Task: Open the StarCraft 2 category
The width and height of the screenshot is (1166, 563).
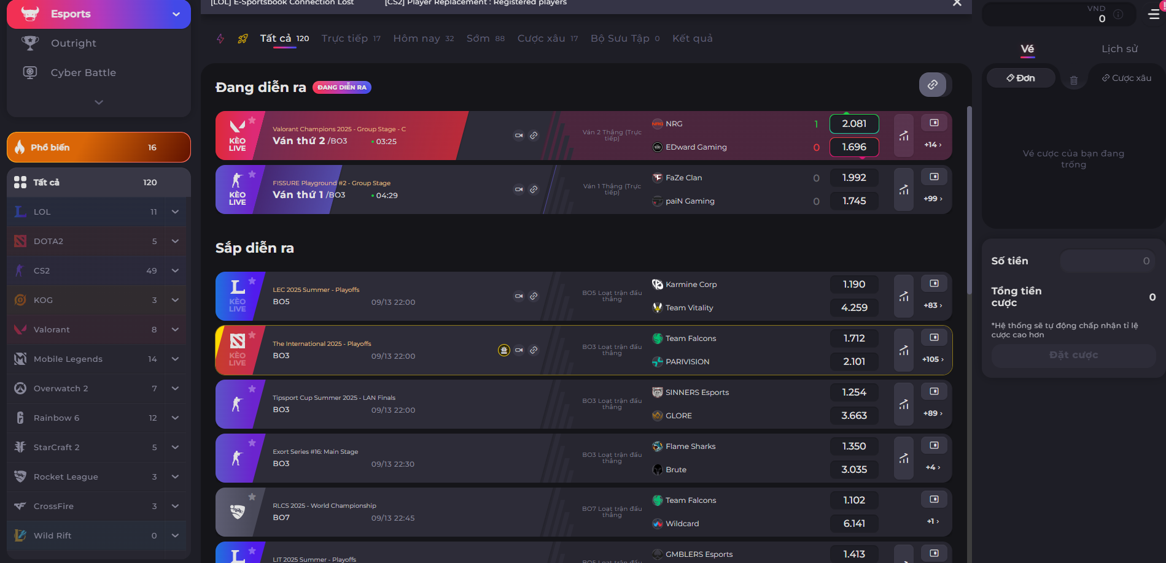Action: tap(86, 447)
